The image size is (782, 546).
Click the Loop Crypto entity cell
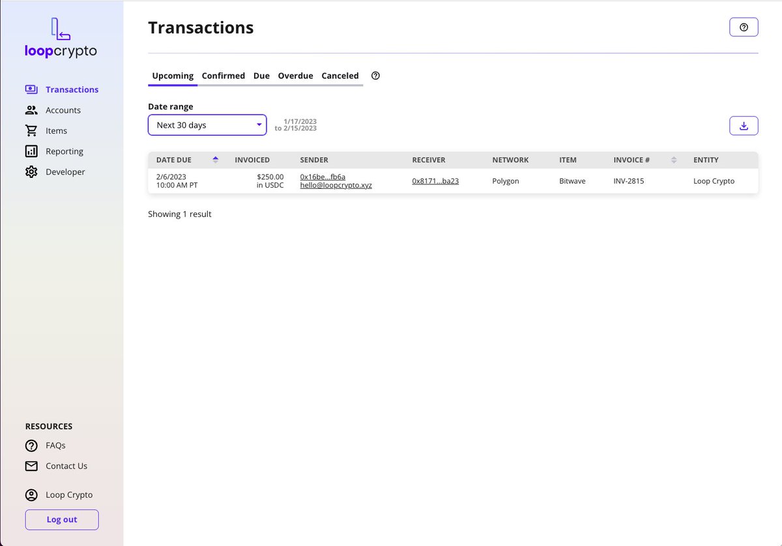(714, 181)
